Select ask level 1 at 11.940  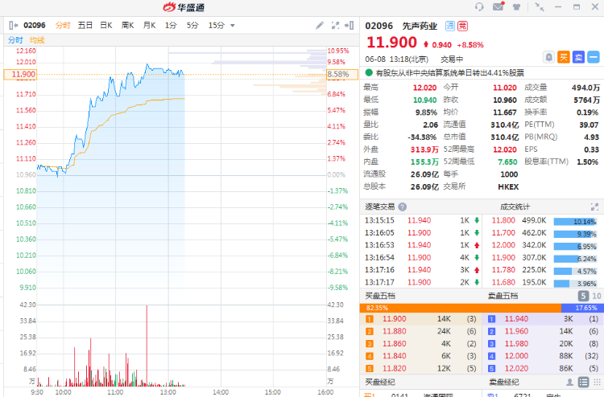pyautogui.click(x=543, y=318)
